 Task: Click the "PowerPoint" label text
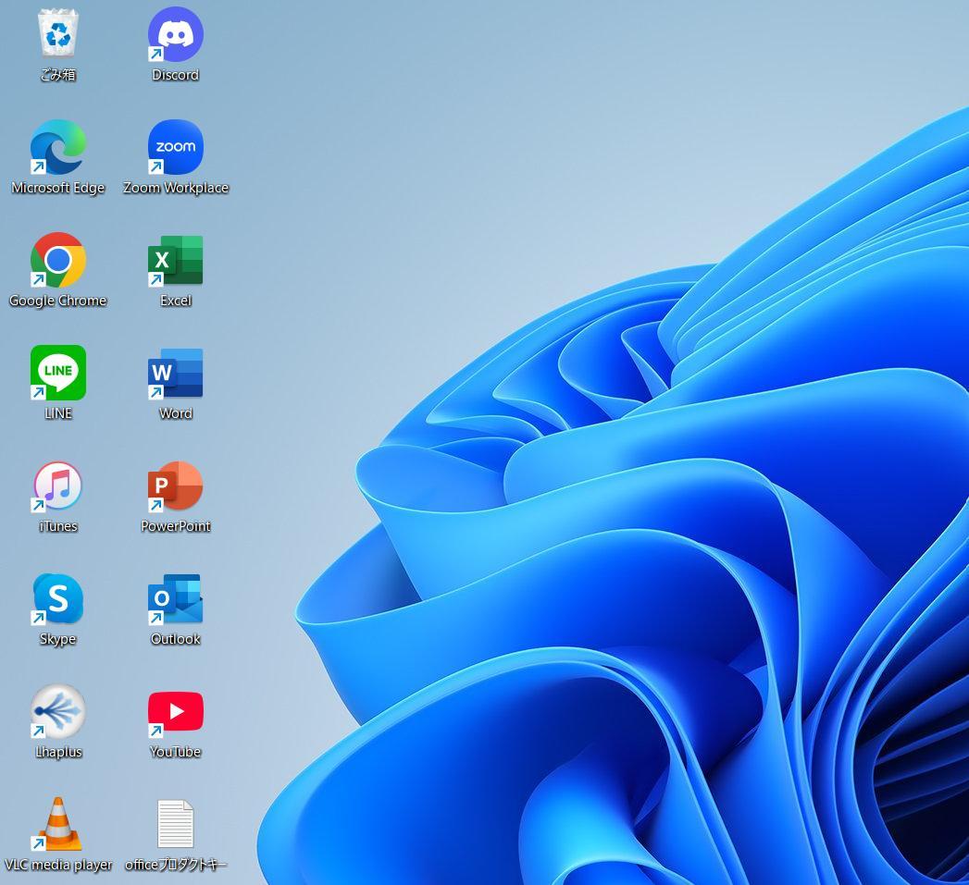tap(176, 526)
